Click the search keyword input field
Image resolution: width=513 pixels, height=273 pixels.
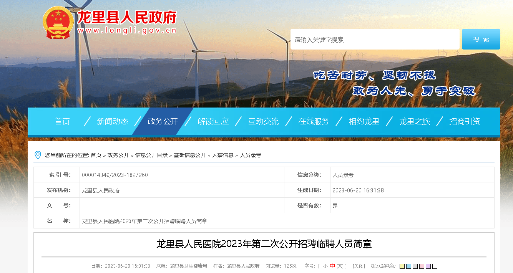(x=375, y=40)
